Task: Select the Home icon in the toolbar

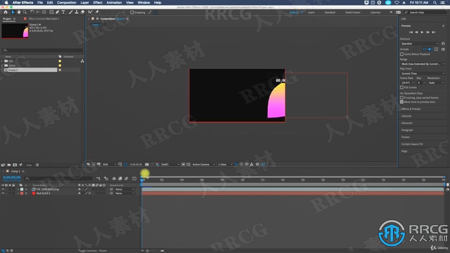Action: pyautogui.click(x=5, y=12)
